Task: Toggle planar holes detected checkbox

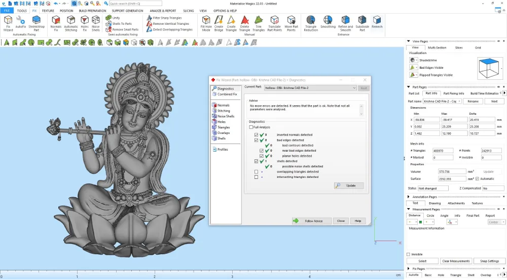Action: pos(262,156)
